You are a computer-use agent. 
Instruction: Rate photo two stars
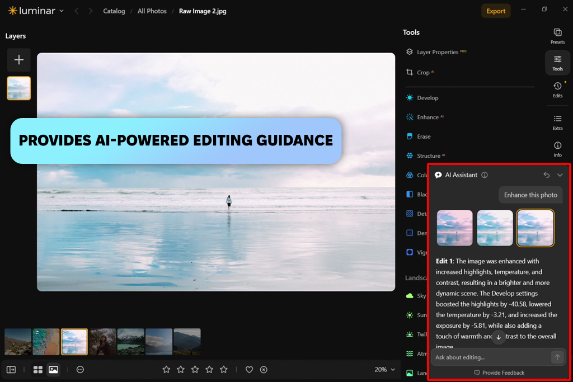tap(181, 370)
